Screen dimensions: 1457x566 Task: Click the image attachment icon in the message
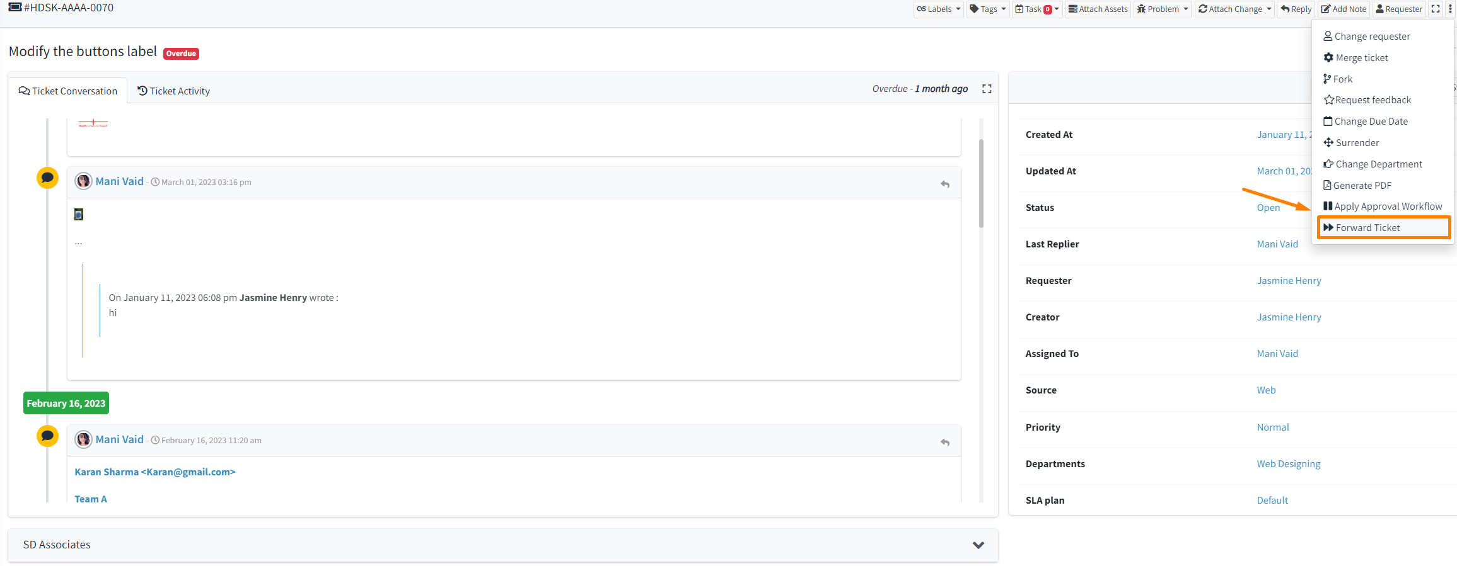(79, 215)
